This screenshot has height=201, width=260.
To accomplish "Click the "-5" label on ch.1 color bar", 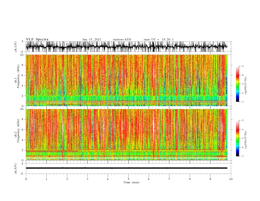I will [242, 84].
